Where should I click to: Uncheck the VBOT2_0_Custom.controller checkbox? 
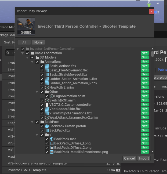[42, 105]
